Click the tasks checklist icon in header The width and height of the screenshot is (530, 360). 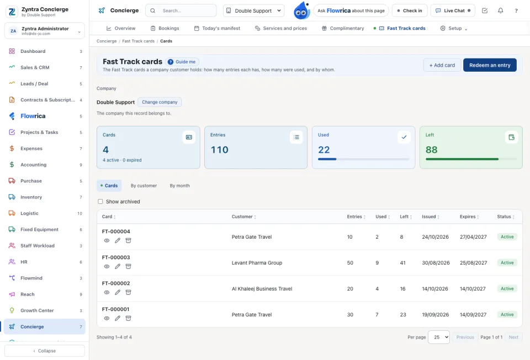tap(485, 10)
